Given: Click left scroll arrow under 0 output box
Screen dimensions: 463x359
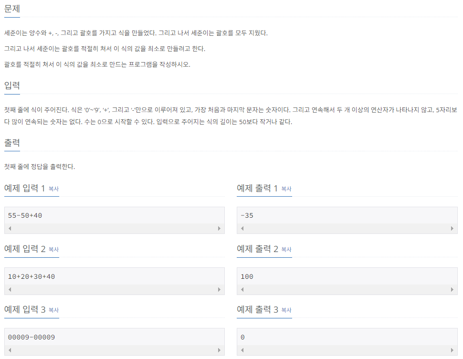Looking at the screenshot, I should [242, 350].
